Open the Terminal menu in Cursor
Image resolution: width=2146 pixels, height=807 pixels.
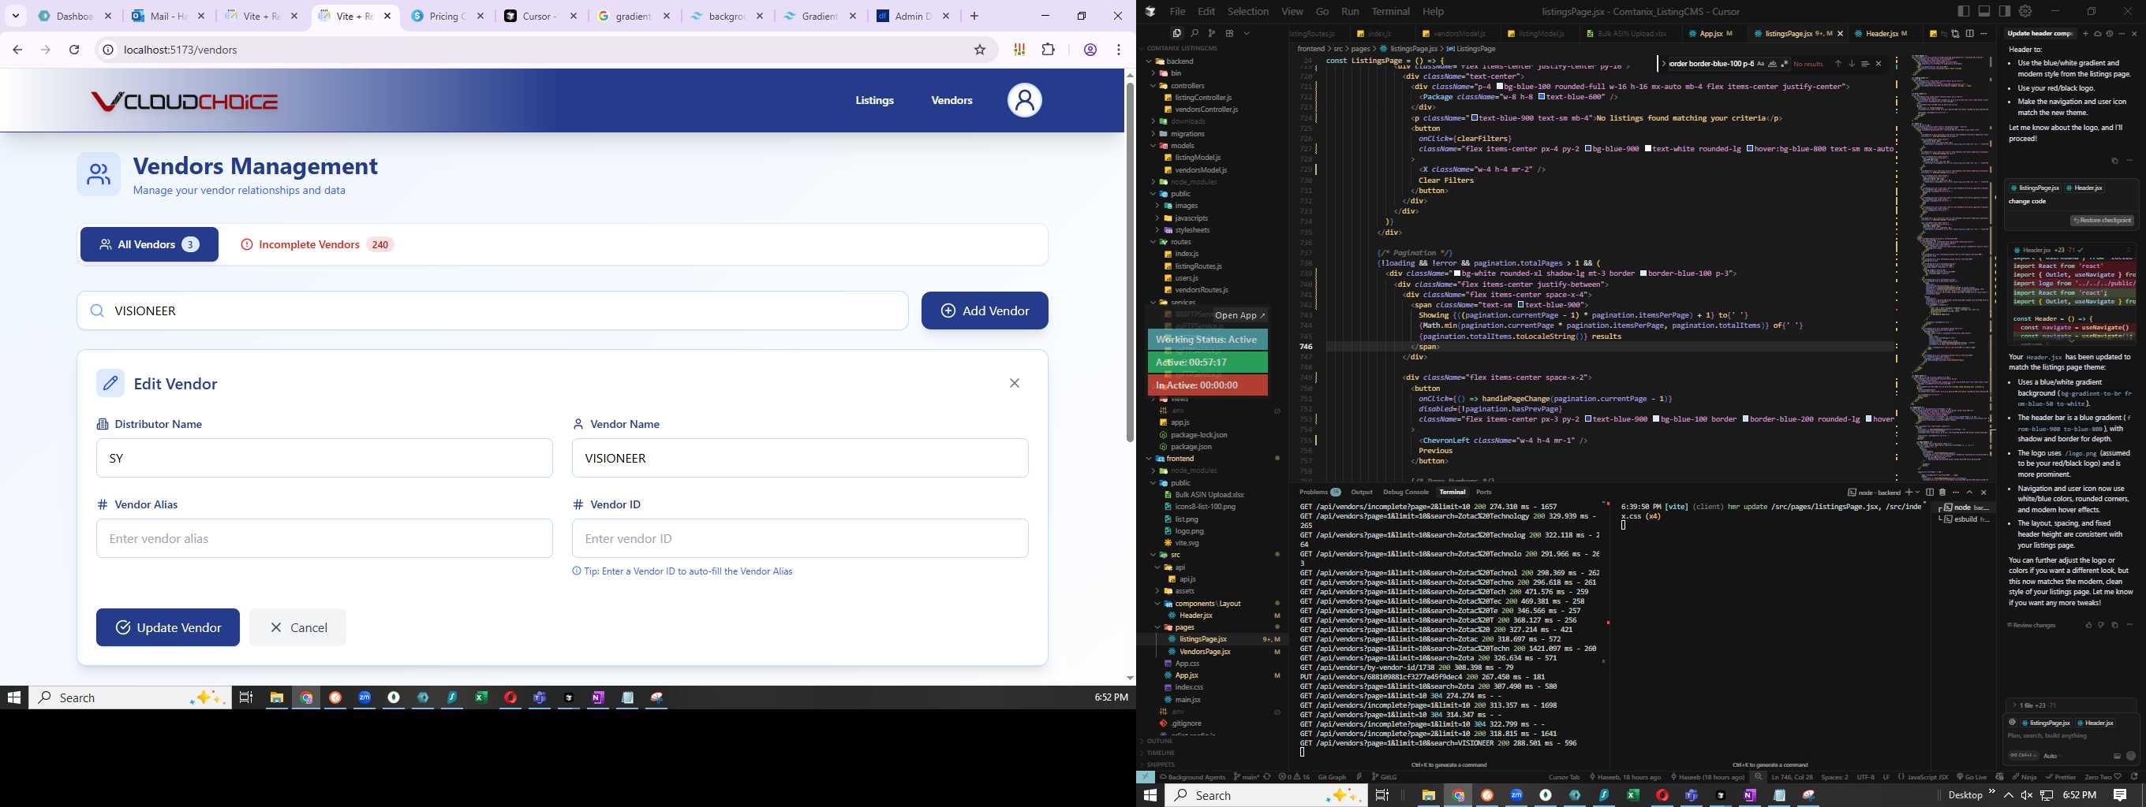[1390, 12]
